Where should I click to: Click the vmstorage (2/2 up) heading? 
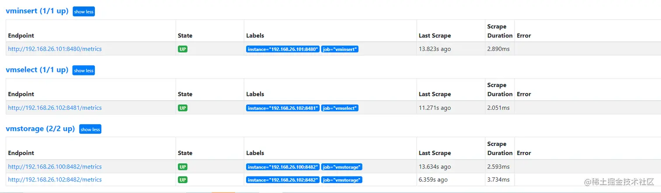(x=40, y=129)
